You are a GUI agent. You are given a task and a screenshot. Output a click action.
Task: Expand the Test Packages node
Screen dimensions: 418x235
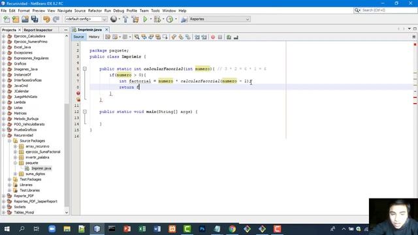tap(10, 180)
